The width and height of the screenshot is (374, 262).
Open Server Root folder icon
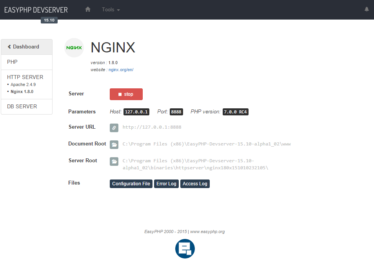coord(114,162)
